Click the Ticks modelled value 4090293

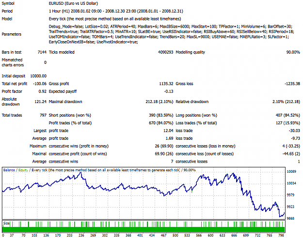tap(166, 52)
